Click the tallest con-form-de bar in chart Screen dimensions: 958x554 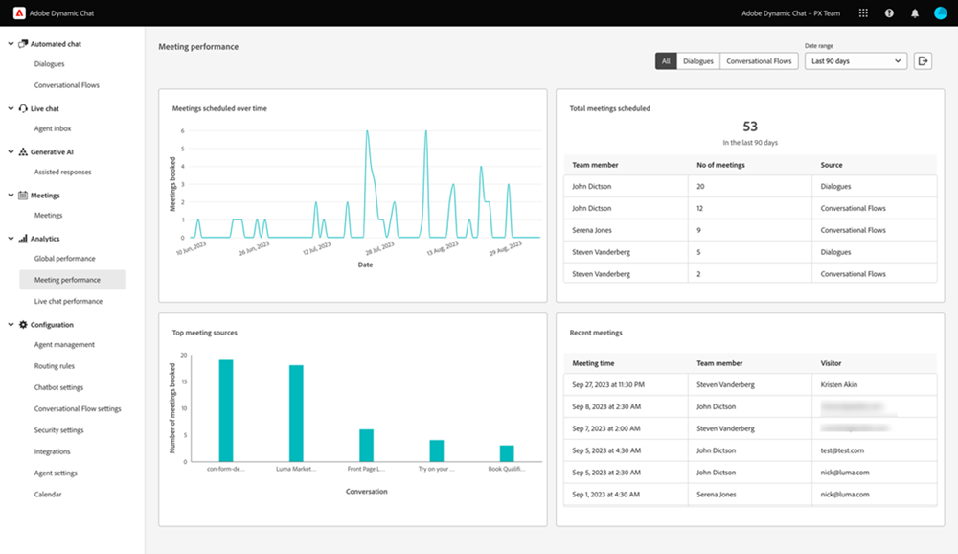[226, 410]
